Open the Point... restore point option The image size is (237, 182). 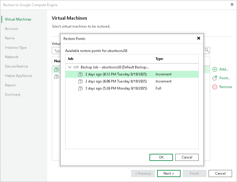coord(225,78)
